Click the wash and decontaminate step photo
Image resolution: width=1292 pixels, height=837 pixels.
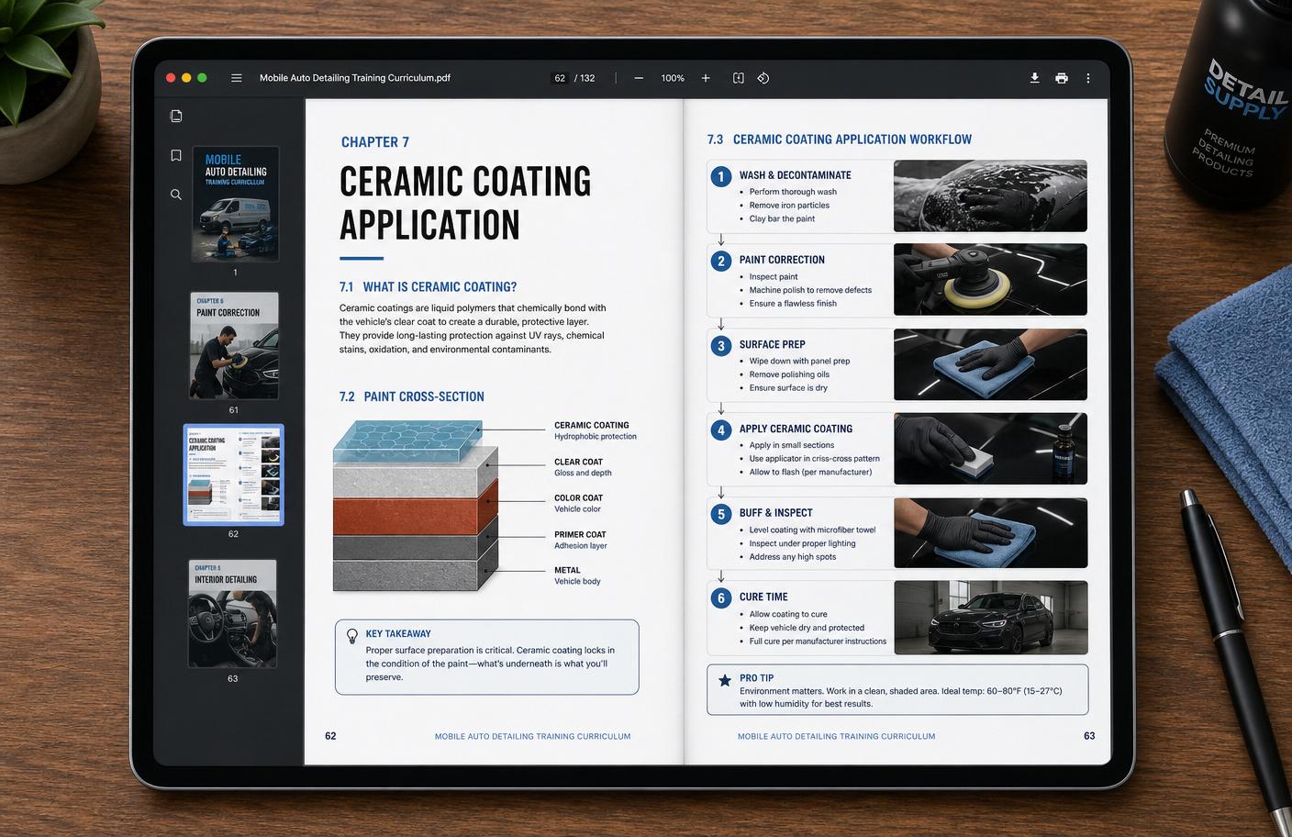point(990,195)
